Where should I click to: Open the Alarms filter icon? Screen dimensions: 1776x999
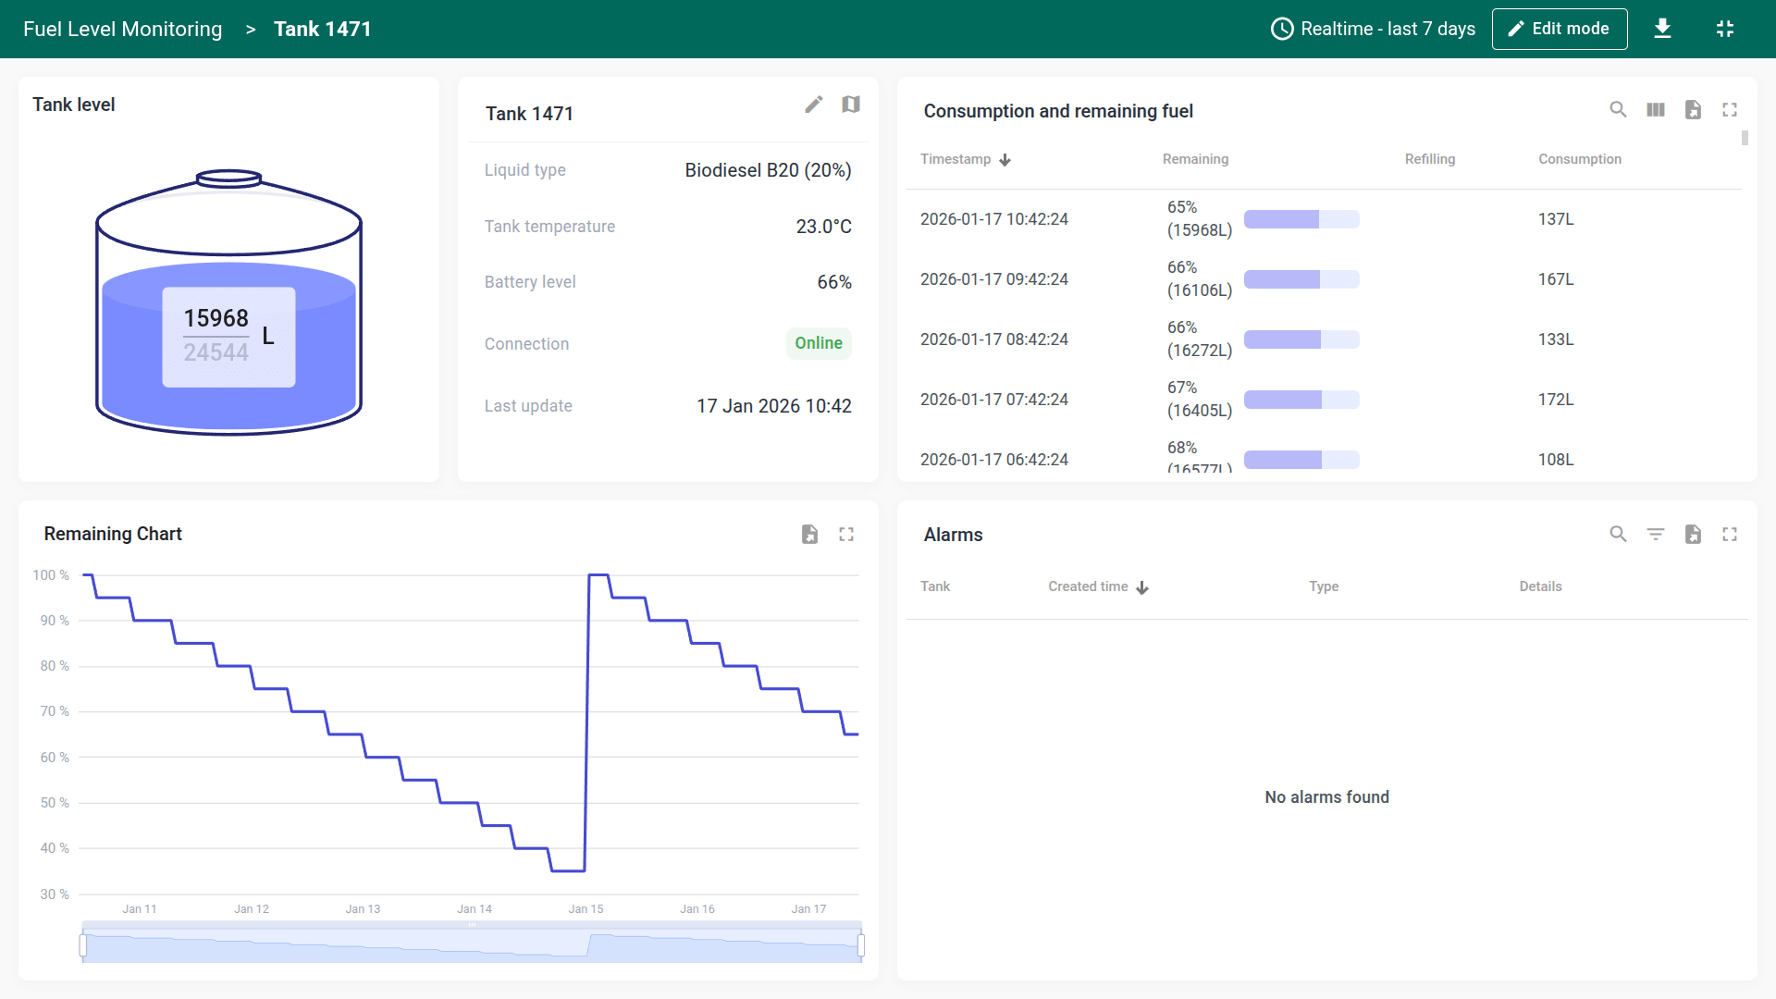(1656, 534)
